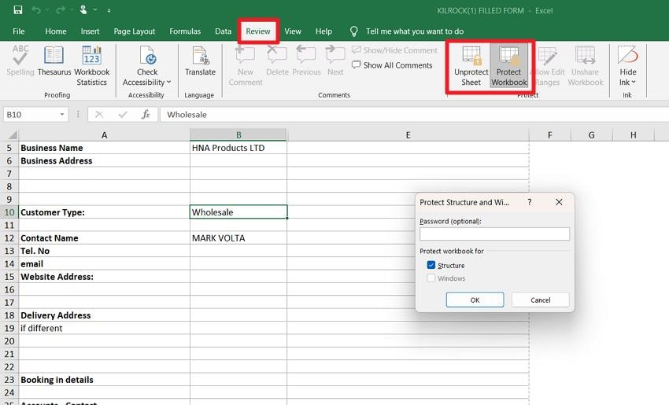Open Customize Quick Access Toolbar arrow
This screenshot has width=669, height=405.
pos(109,11)
